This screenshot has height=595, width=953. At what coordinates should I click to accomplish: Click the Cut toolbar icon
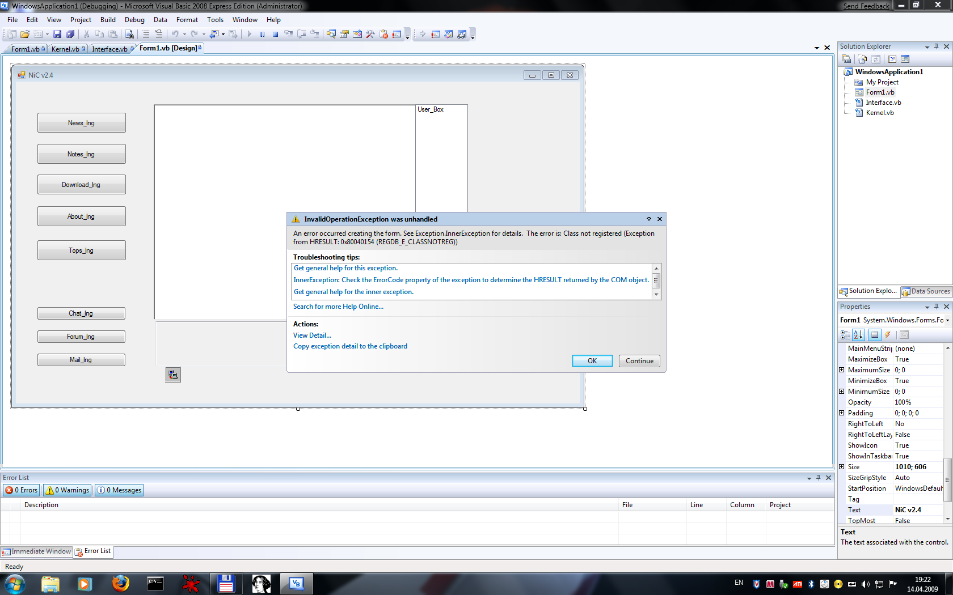(86, 34)
